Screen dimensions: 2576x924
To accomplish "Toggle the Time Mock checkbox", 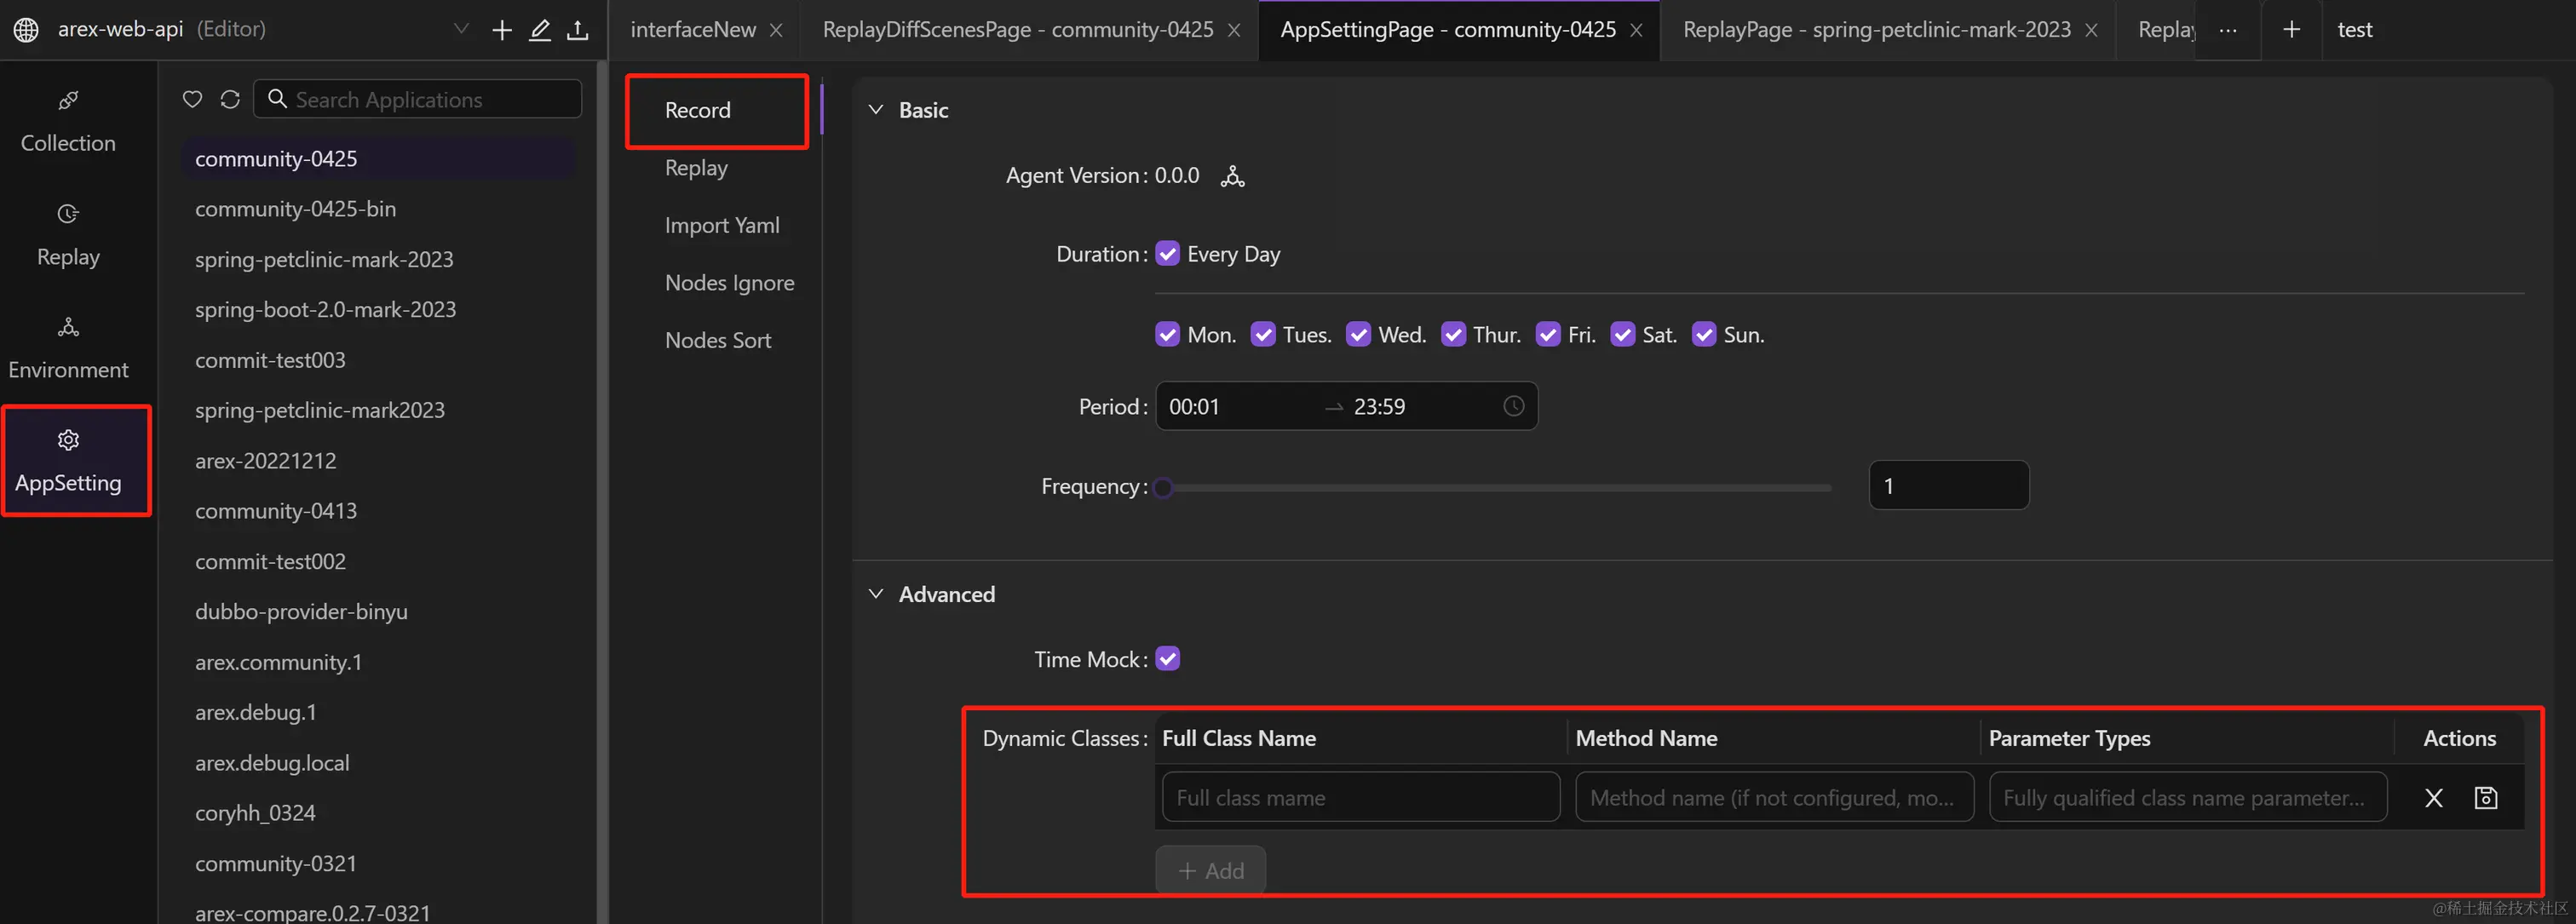I will pyautogui.click(x=1167, y=659).
